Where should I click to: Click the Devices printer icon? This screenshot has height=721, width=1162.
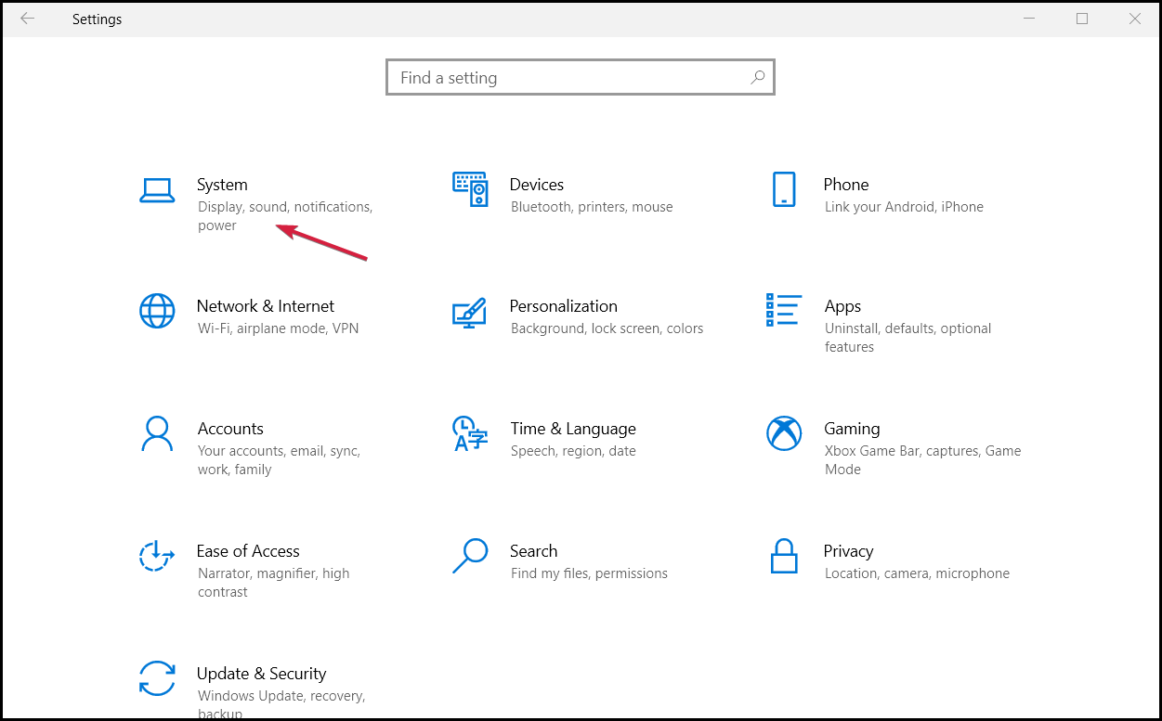click(x=470, y=189)
